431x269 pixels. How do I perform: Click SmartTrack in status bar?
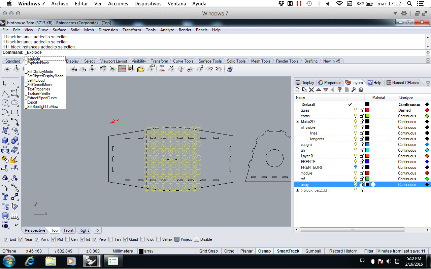click(x=288, y=251)
